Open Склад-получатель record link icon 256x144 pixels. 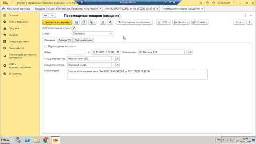click(x=117, y=65)
